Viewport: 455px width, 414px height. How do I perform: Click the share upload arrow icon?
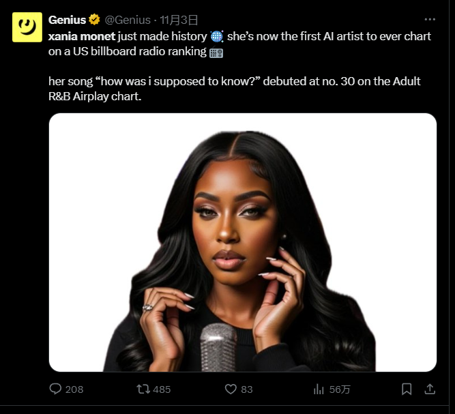click(430, 389)
